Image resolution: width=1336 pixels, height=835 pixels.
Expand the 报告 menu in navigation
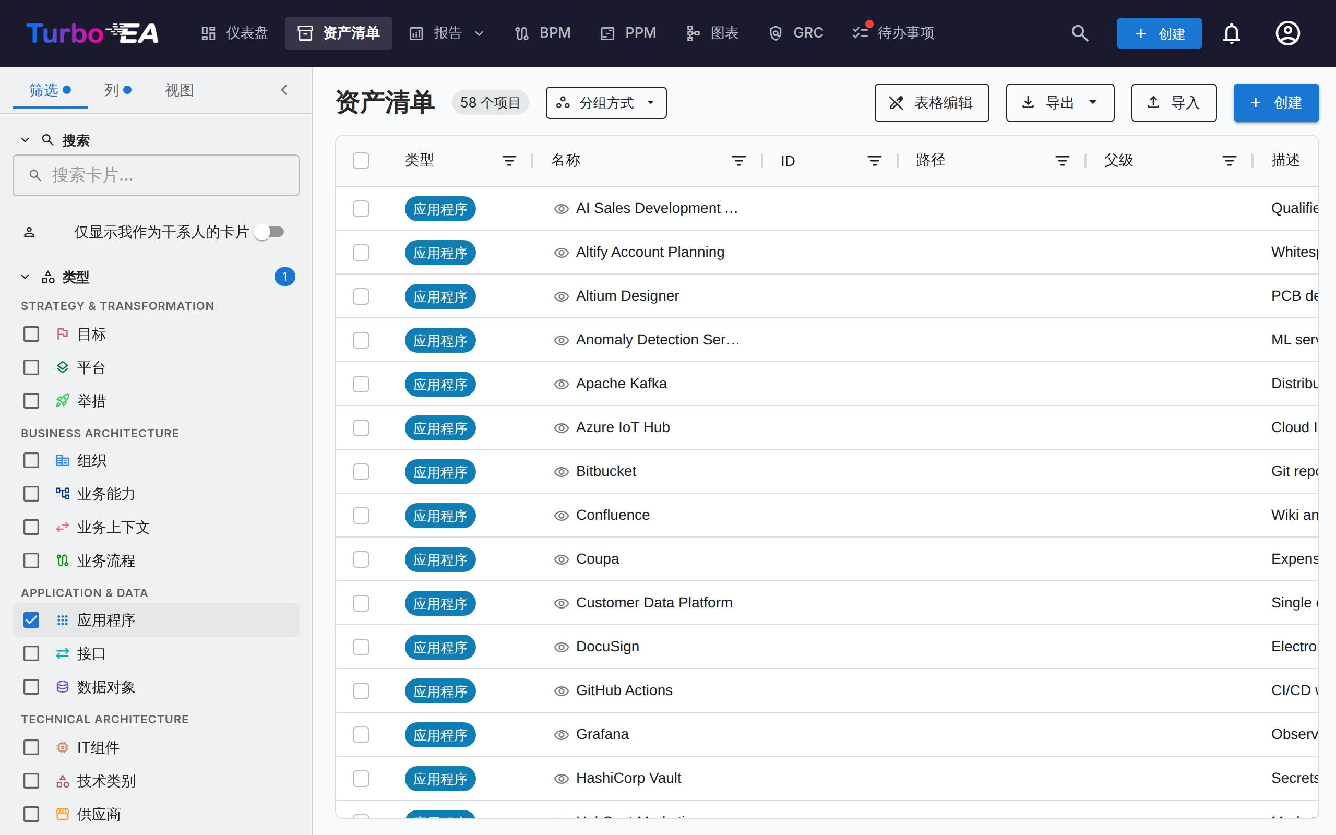(447, 33)
